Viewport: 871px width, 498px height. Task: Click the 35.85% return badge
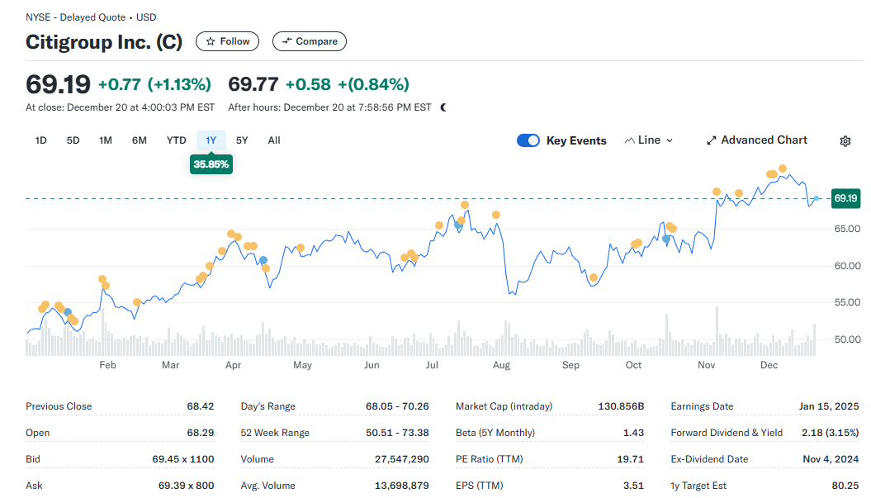coord(211,164)
